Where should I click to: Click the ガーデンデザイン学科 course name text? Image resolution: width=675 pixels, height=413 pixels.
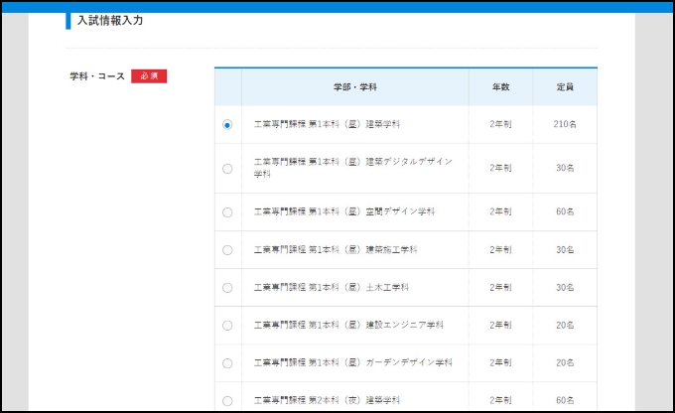click(352, 363)
